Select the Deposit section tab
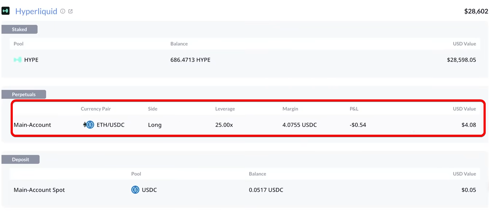Screen dimensions: 489x214 pyautogui.click(x=20, y=159)
